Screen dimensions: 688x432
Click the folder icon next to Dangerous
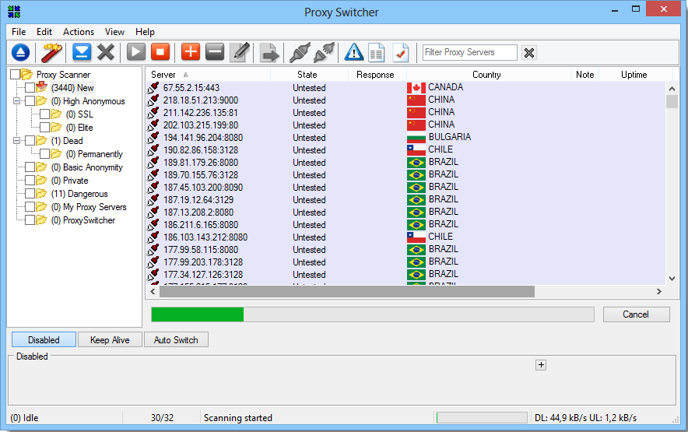pyautogui.click(x=42, y=194)
